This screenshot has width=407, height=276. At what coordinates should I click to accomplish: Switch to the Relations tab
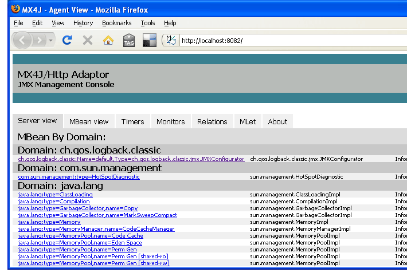pos(212,121)
